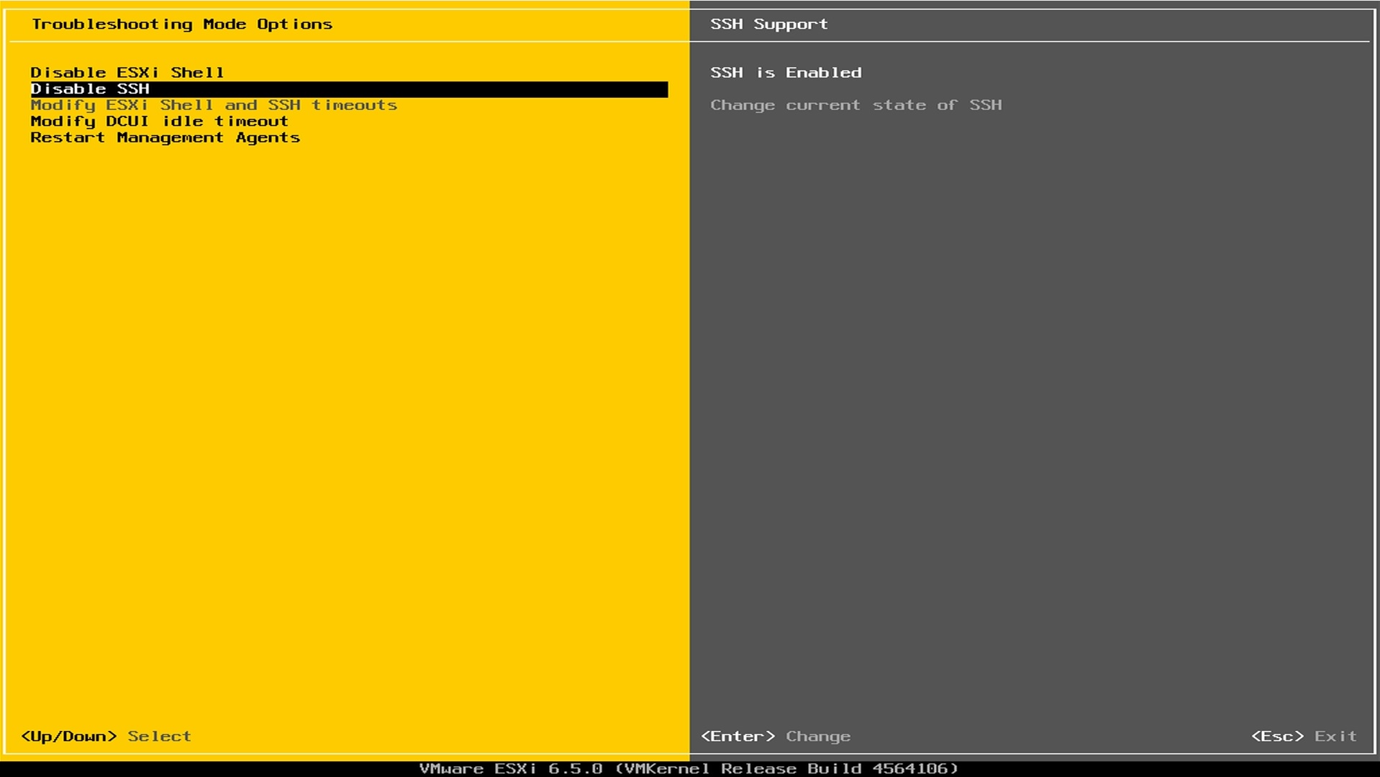The height and width of the screenshot is (777, 1380).
Task: Open Modify ESXi Shell and SSH timeouts
Action: pos(214,104)
